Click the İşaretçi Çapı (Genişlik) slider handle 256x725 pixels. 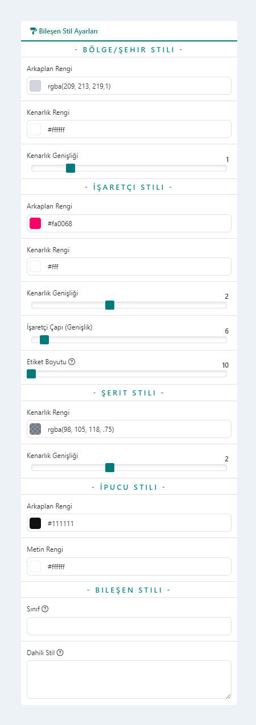pyautogui.click(x=44, y=340)
